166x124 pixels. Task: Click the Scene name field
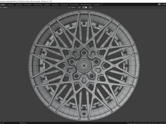point(164,4)
